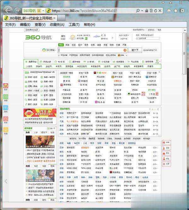Viewport: 189px width, 210px height.
Task: Click the green 360 favicon in address bar
Action: click(x=49, y=11)
